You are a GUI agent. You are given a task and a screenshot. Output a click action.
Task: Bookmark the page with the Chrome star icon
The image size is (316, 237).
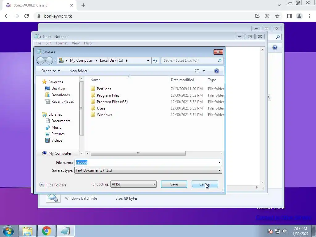point(277,16)
